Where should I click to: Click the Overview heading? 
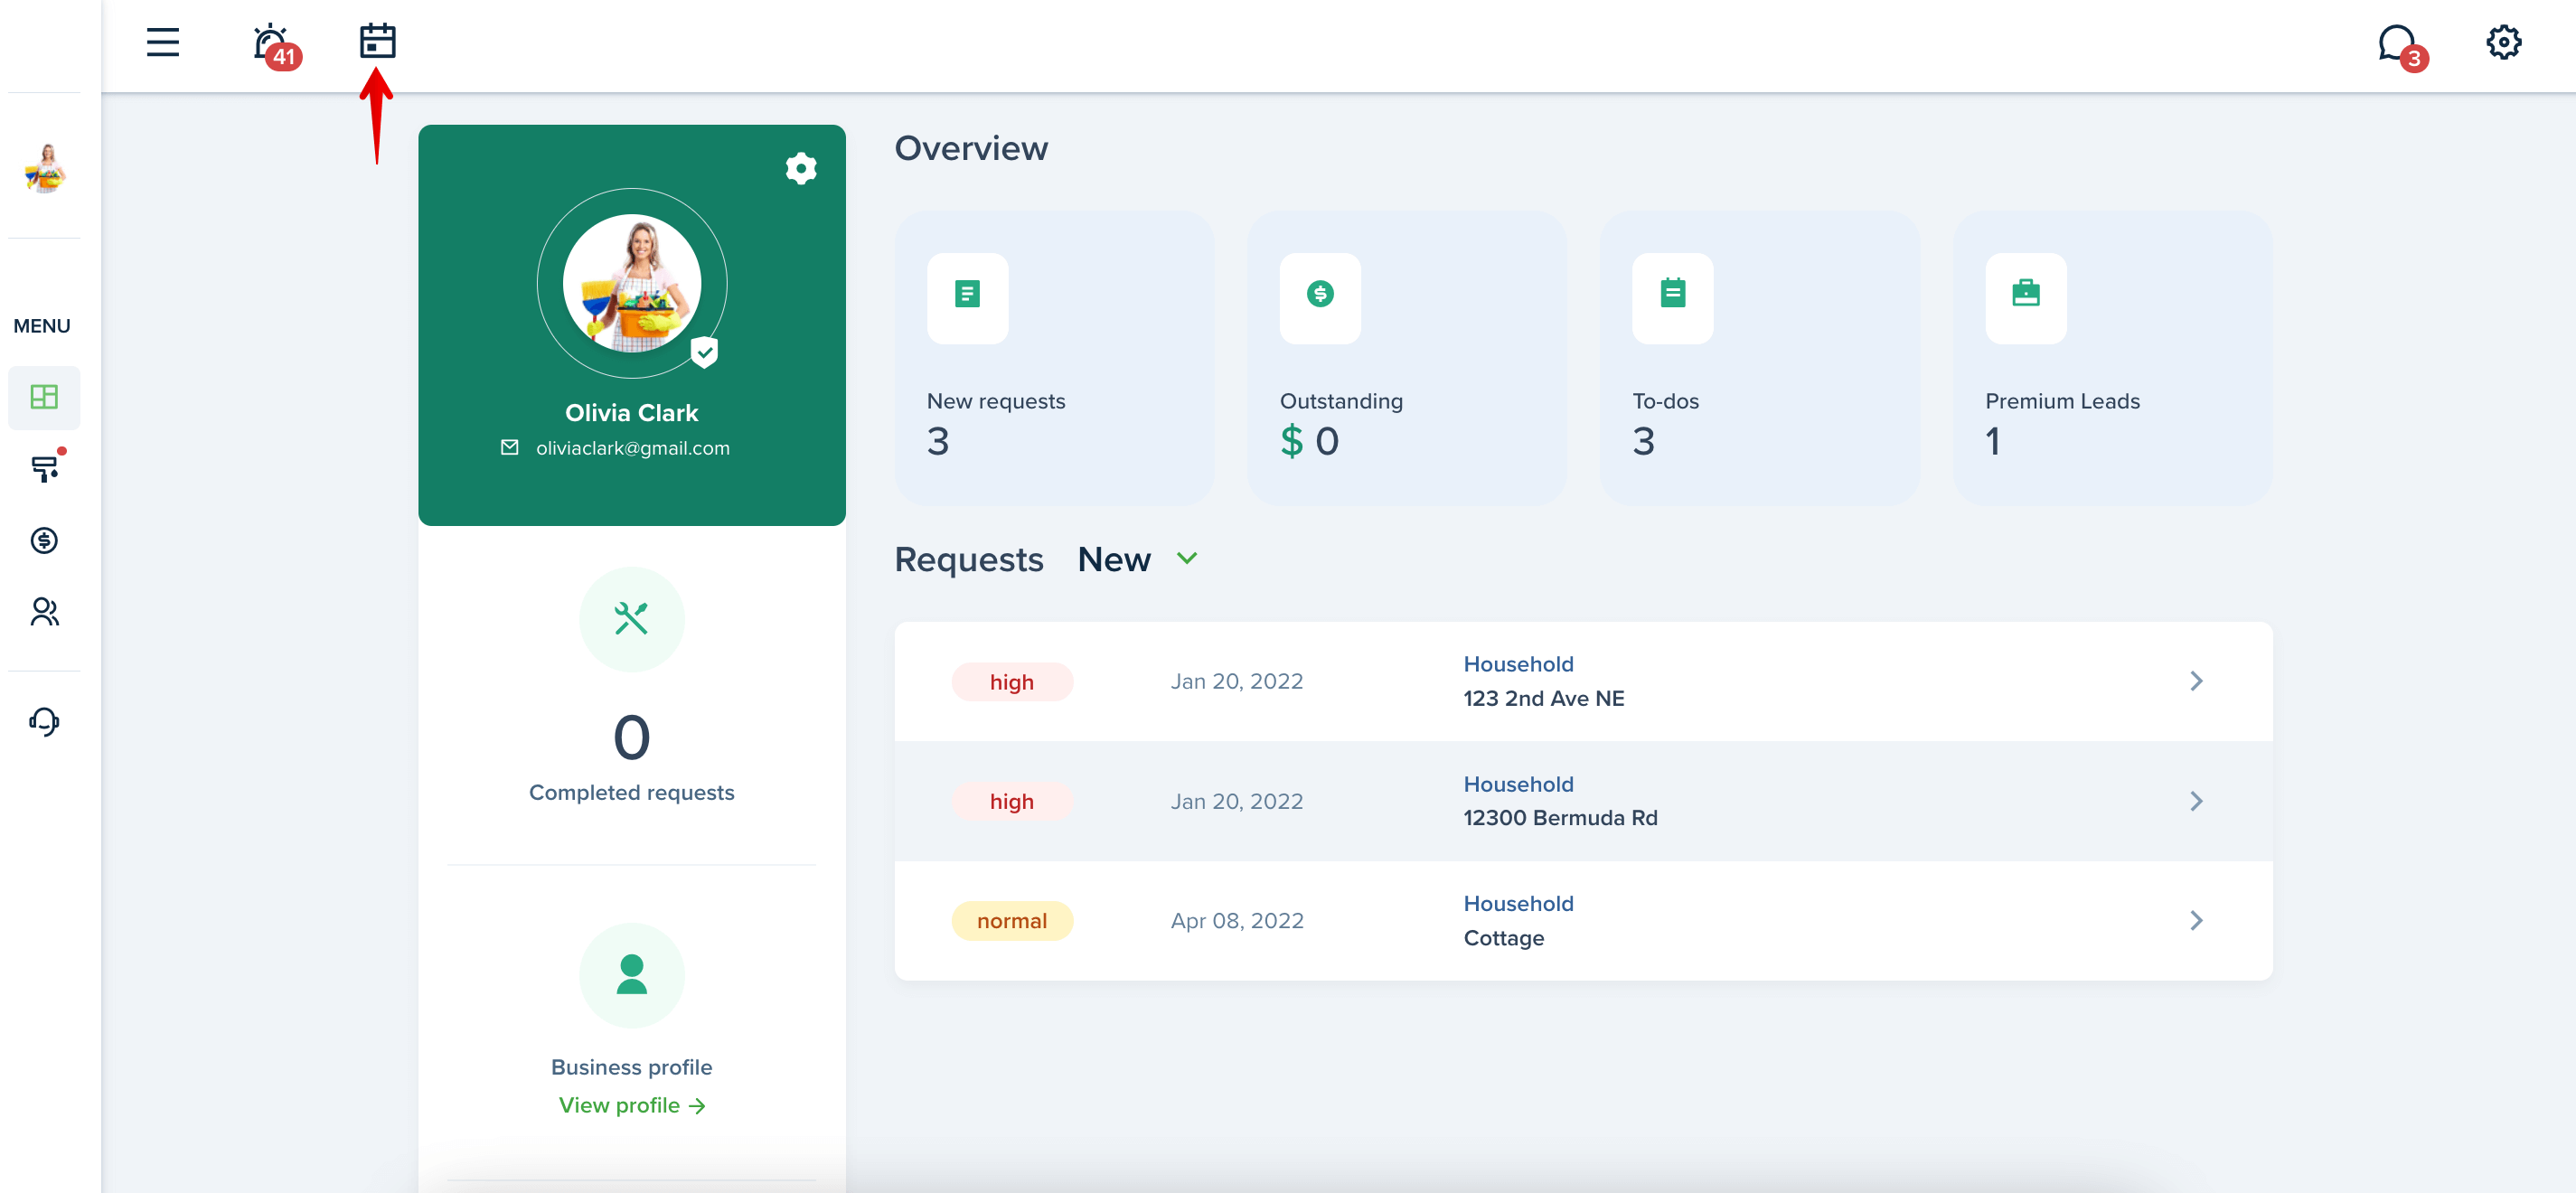pos(970,148)
